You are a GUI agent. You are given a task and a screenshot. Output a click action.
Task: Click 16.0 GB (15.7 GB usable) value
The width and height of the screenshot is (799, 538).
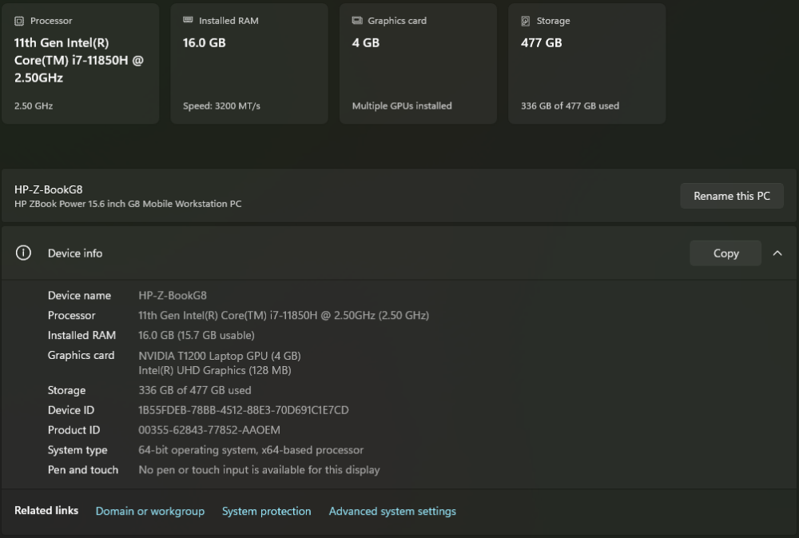click(197, 336)
